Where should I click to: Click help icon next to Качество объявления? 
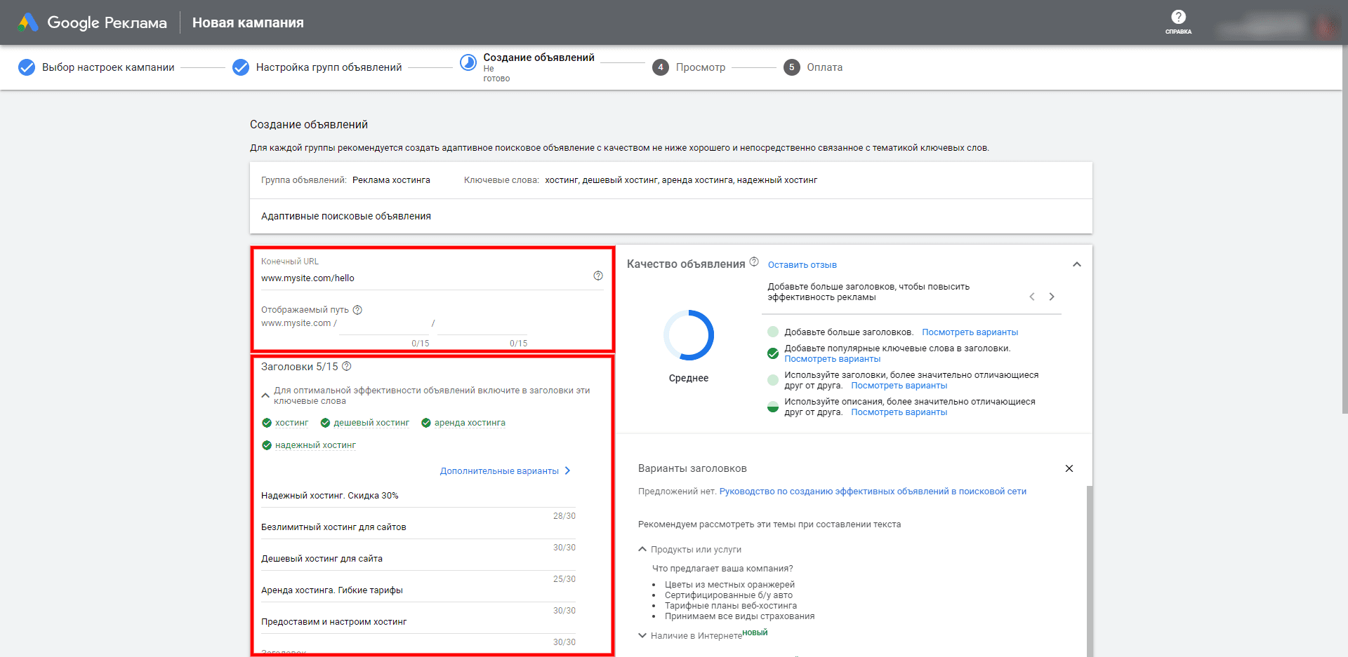[754, 262]
